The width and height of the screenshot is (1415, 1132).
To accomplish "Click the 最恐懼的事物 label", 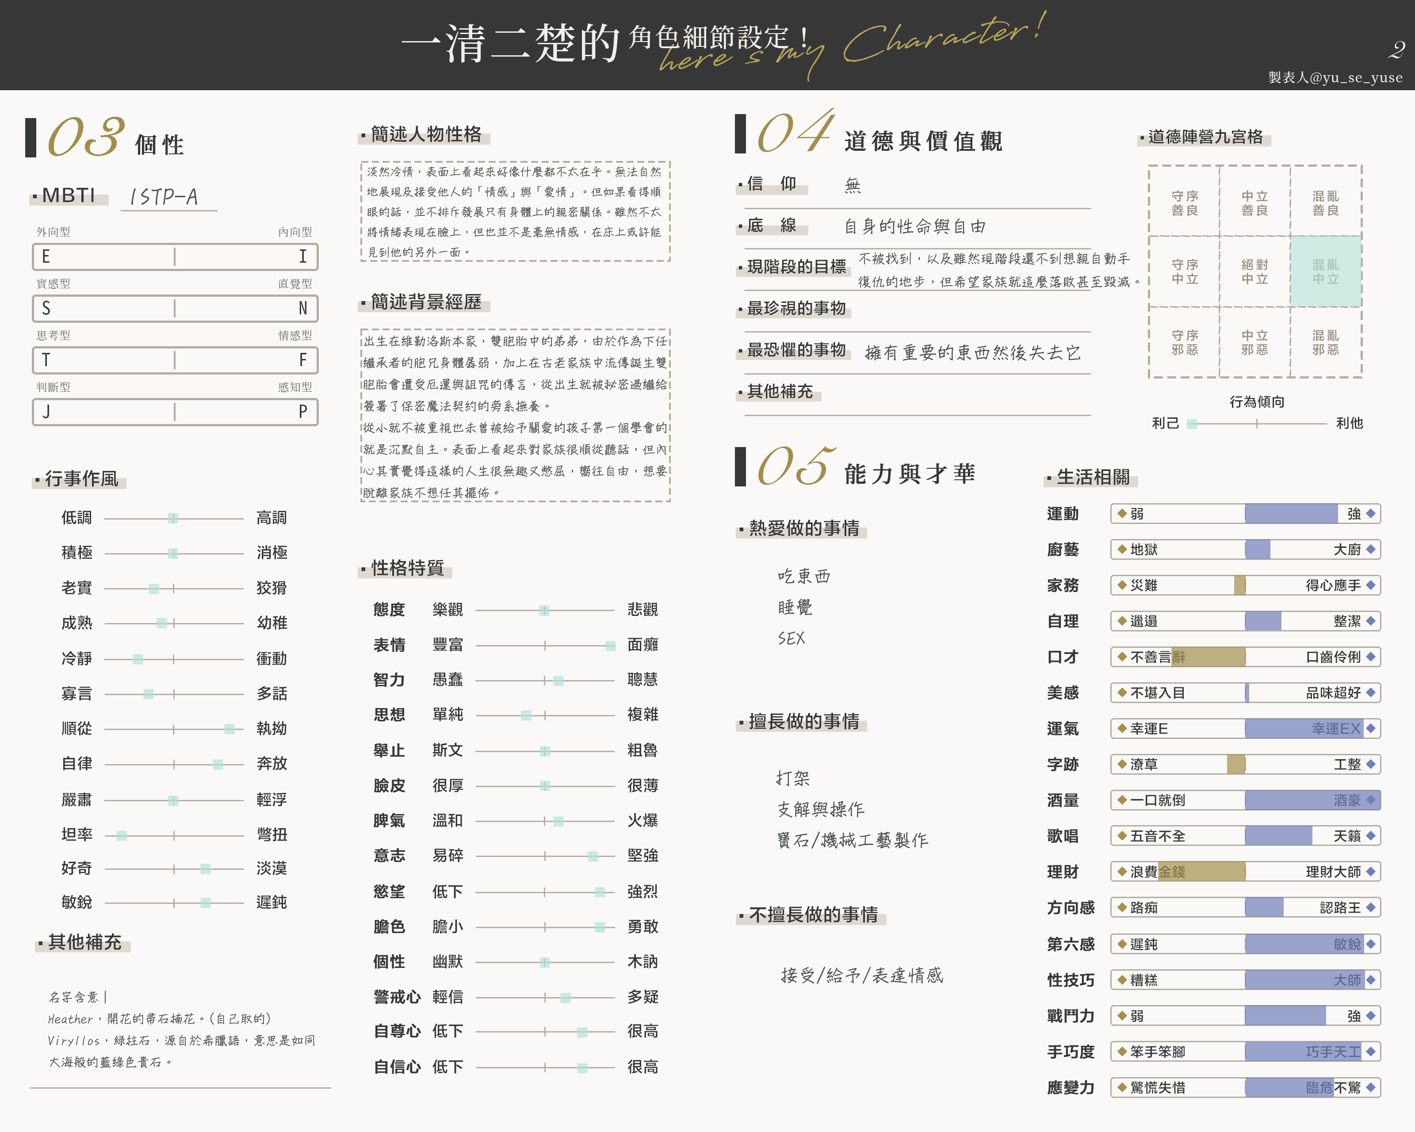I will point(793,350).
